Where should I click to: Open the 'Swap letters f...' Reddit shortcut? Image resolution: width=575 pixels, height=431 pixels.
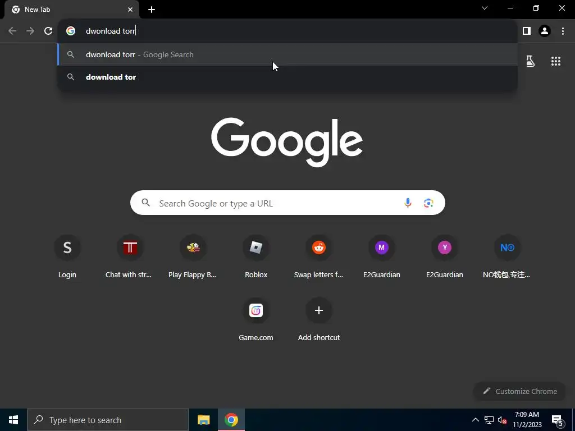click(x=319, y=256)
